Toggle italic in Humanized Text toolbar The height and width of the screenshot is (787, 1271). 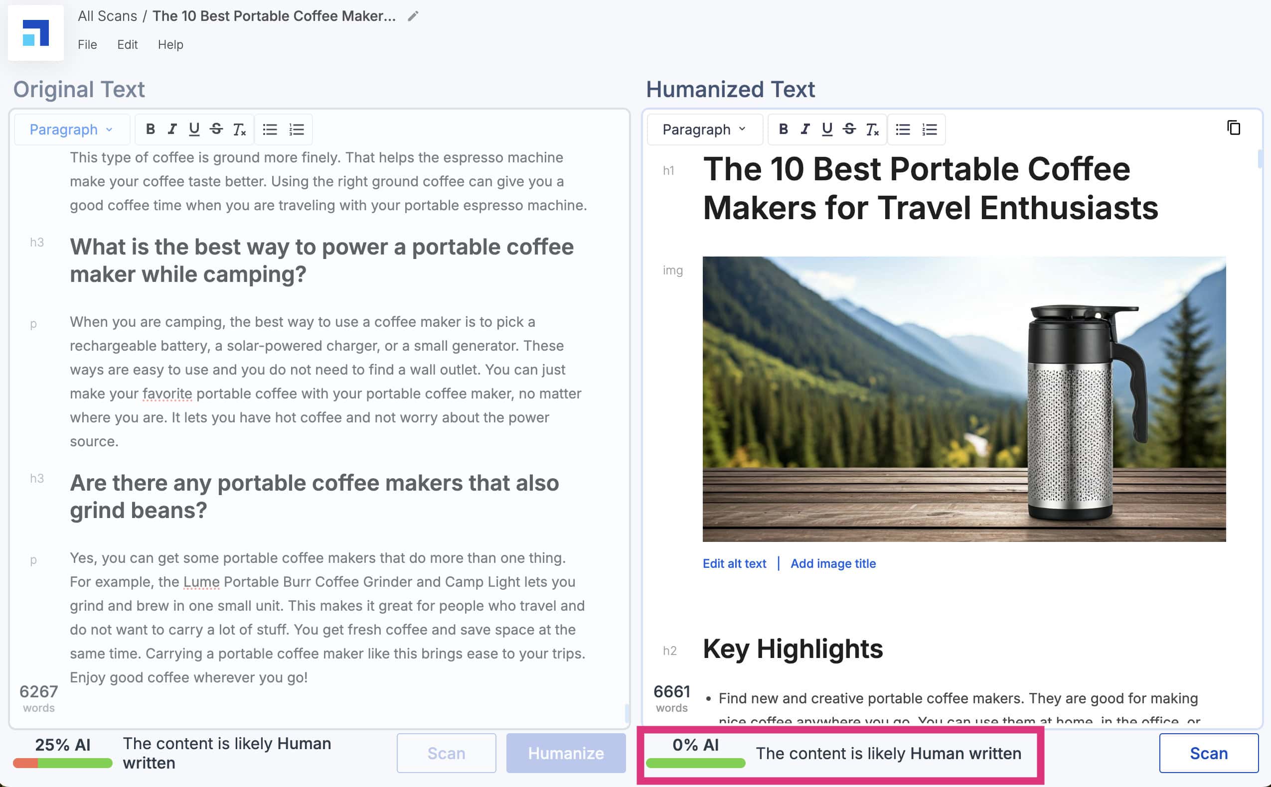click(805, 129)
